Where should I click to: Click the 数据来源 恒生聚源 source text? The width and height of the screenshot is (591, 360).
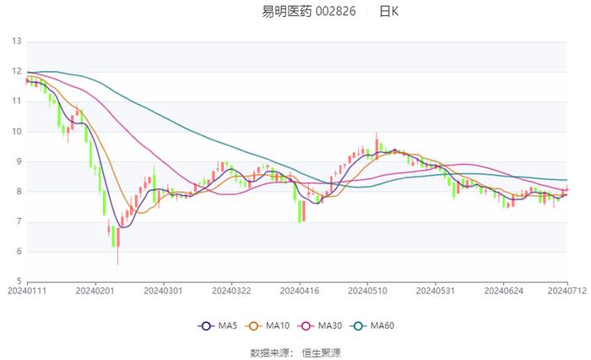[x=295, y=353]
